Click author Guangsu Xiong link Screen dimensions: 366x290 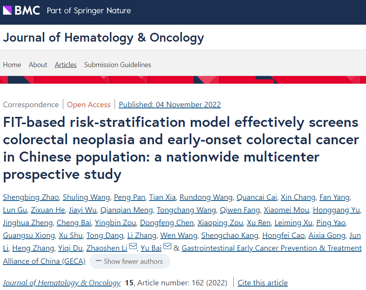(x=29, y=236)
